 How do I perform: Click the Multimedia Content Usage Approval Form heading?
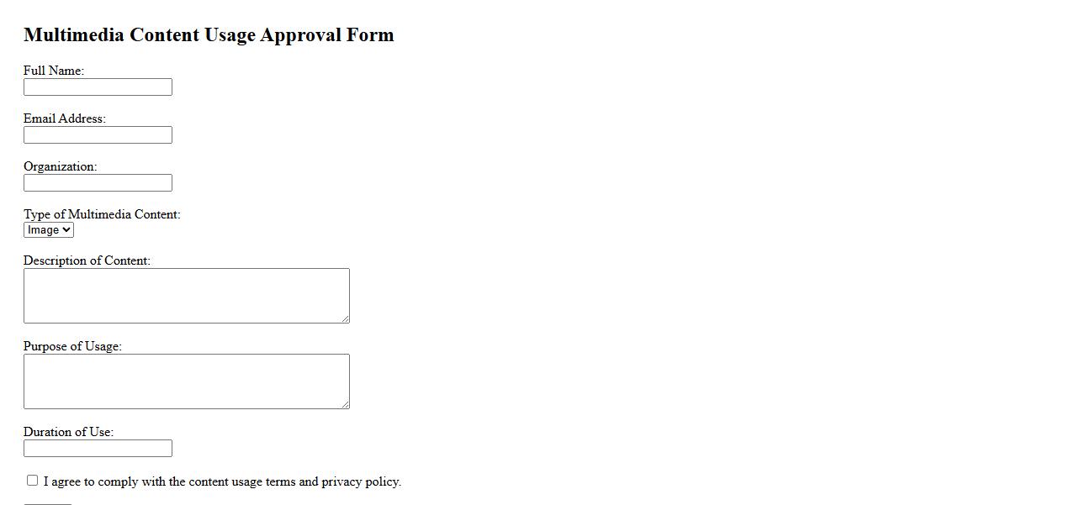pos(209,35)
